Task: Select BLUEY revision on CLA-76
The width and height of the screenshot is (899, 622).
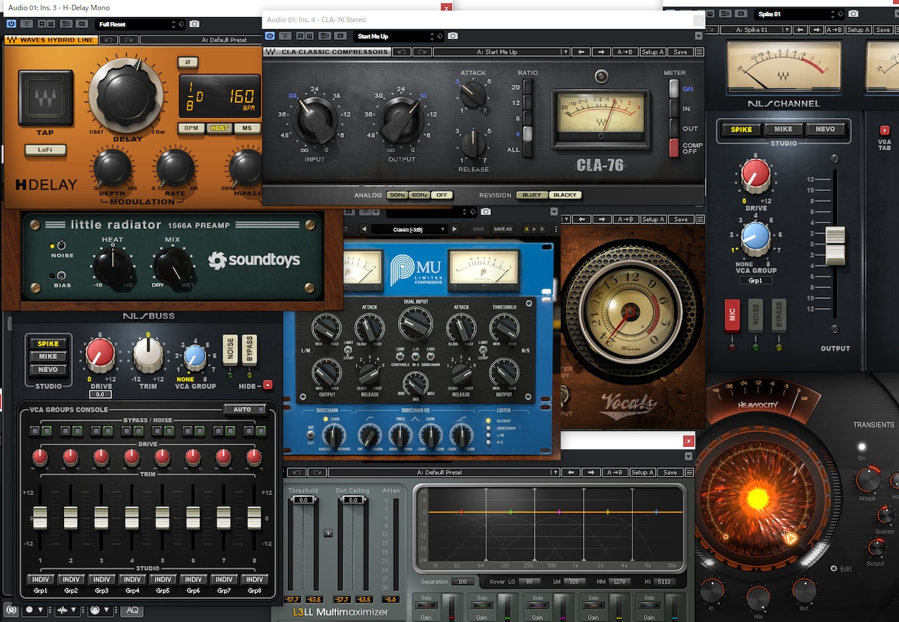Action: point(532,195)
